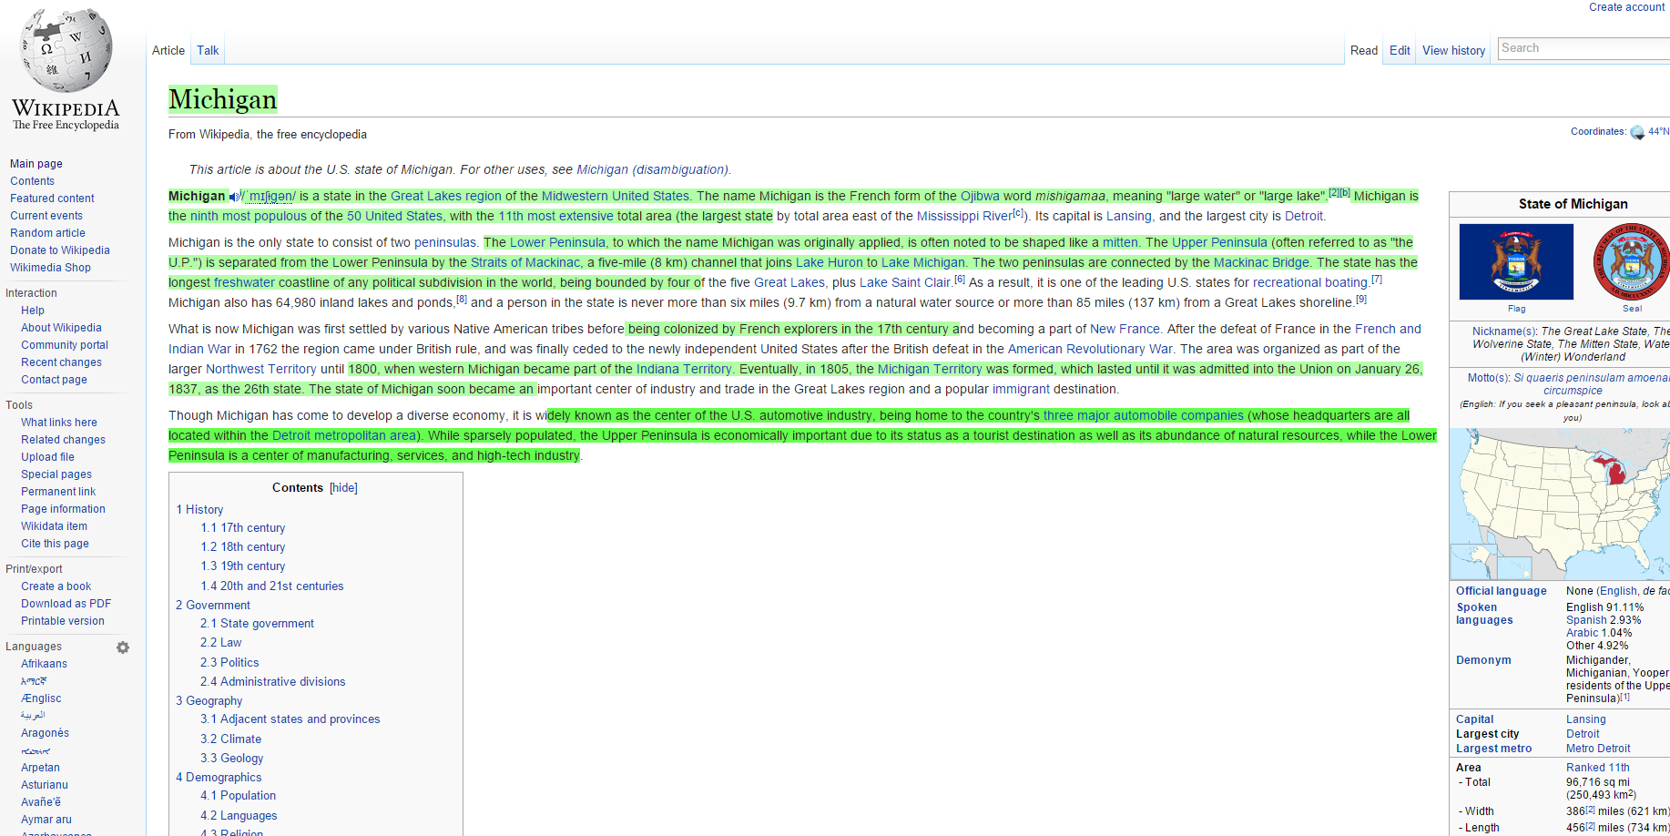Viewport: 1670px width, 836px height.
Task: Click What links here
Action: coord(59,423)
